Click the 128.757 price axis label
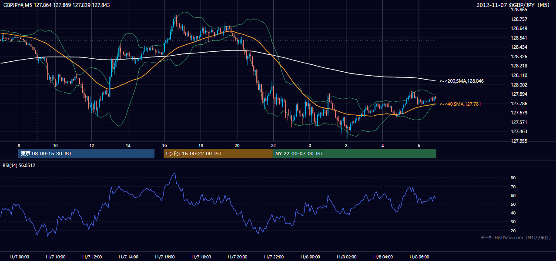 518,19
